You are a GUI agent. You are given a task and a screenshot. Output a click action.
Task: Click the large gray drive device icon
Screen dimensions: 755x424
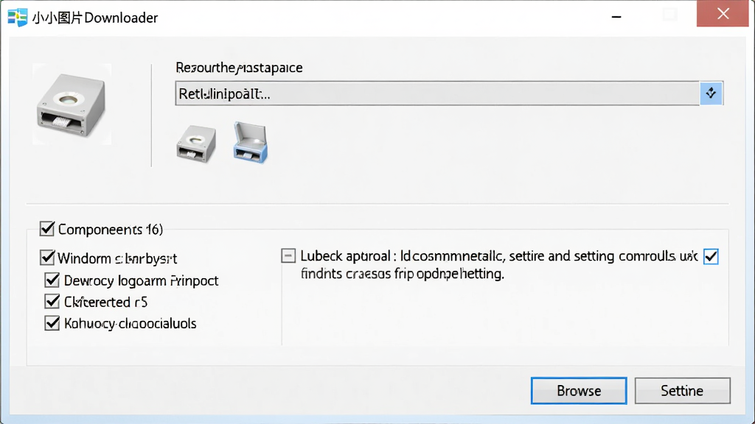coord(72,105)
